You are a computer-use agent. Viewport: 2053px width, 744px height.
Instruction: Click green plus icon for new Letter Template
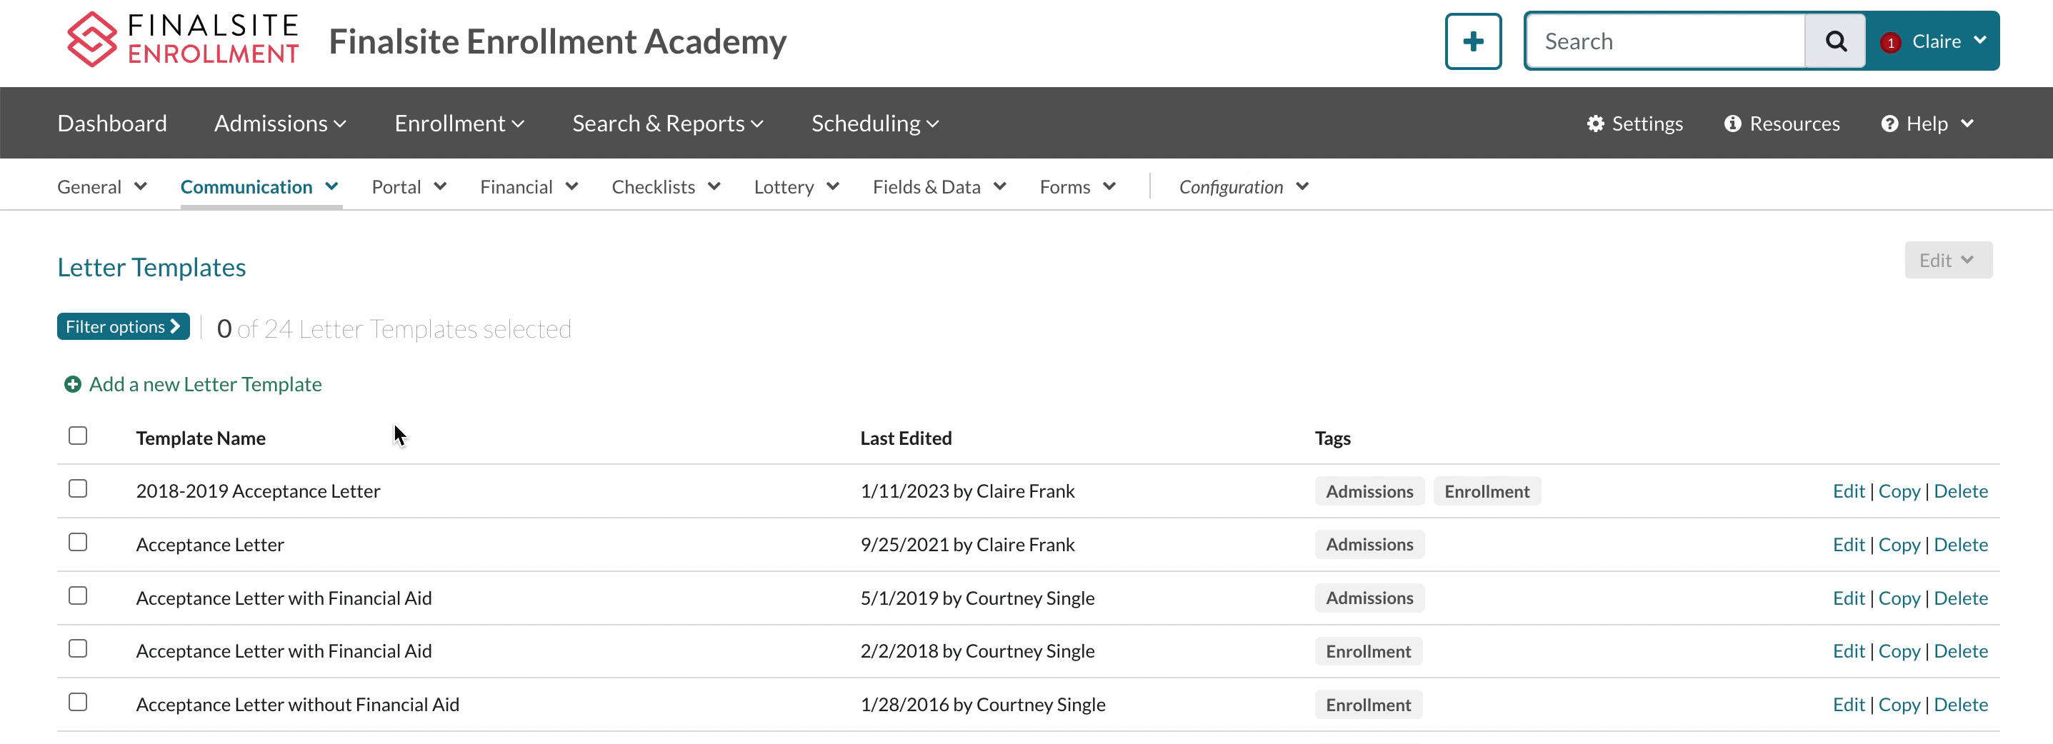click(73, 385)
